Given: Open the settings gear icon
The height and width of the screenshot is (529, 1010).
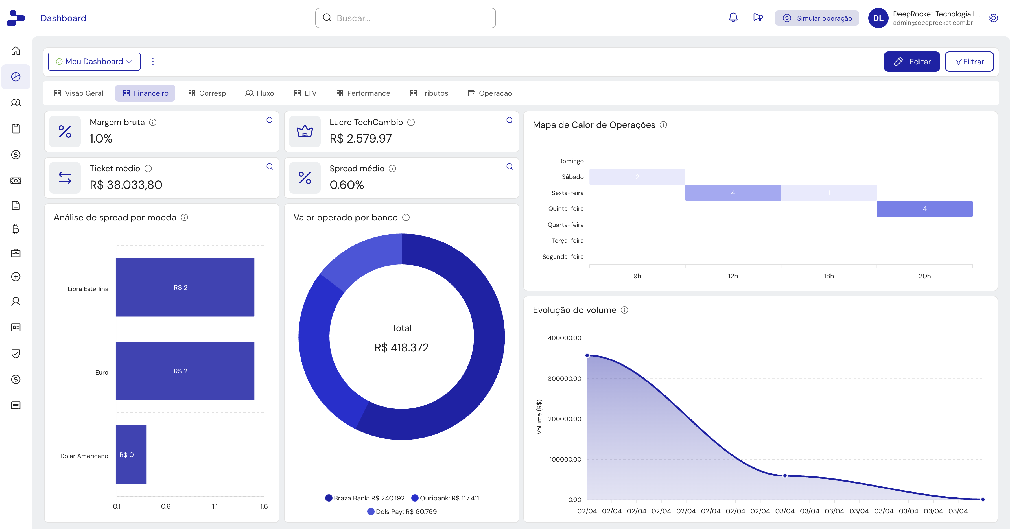Looking at the screenshot, I should [x=993, y=18].
